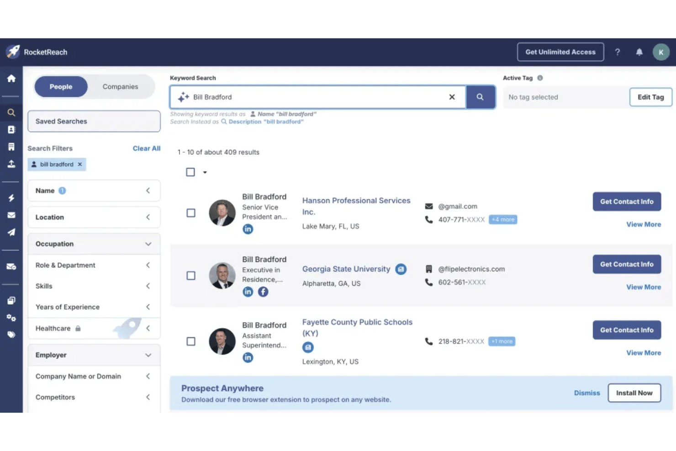Get Contact Info for the Hanson contact
This screenshot has height=451, width=676.
627,202
